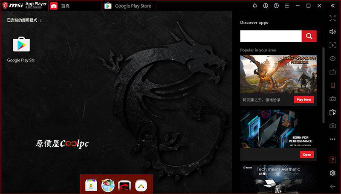Open the first dock app with download arrow
The image size is (341, 194).
click(91, 185)
